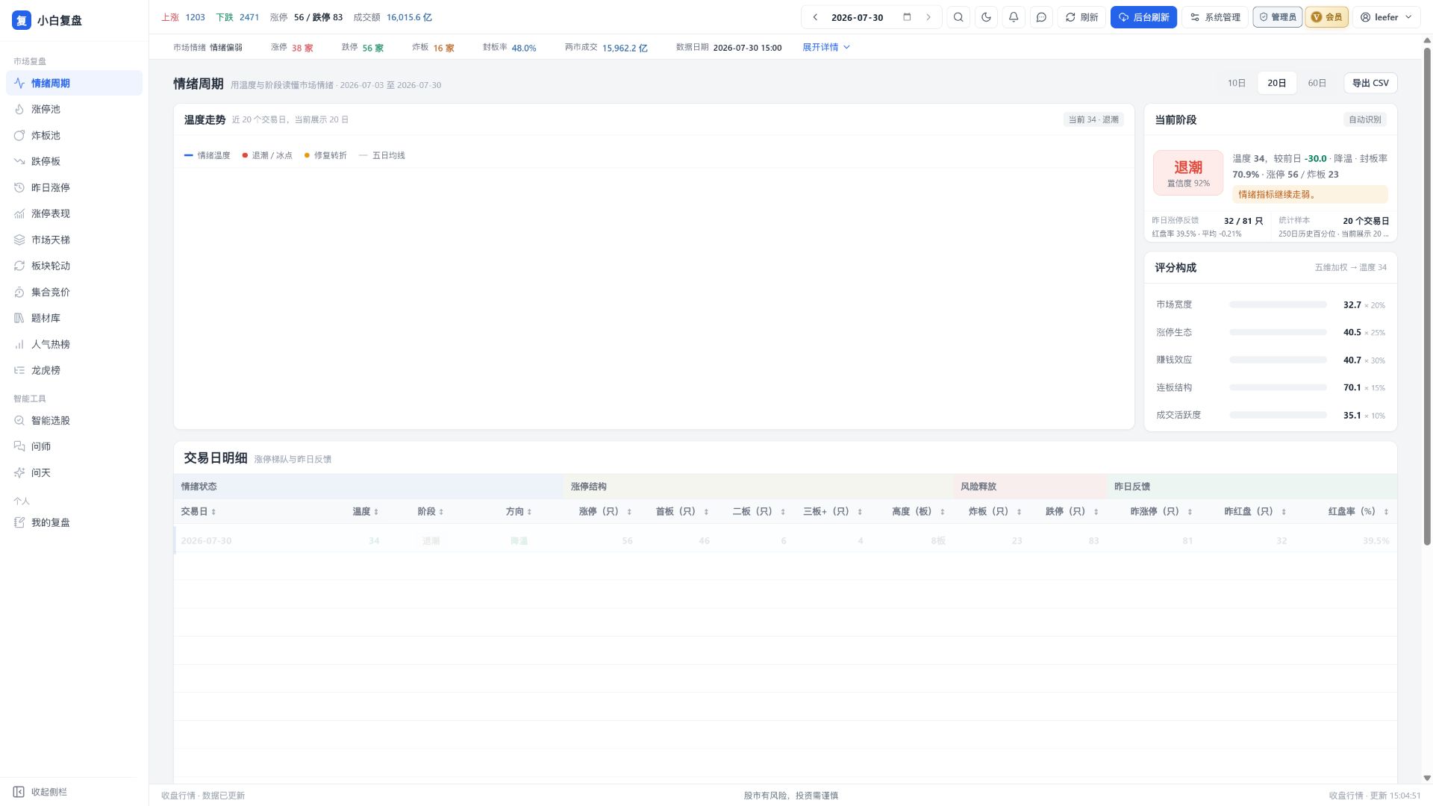Sort by 昨涨停（只） column
Image resolution: width=1433 pixels, height=806 pixels.
pos(1161,511)
